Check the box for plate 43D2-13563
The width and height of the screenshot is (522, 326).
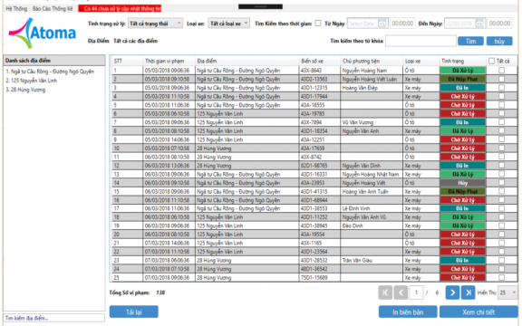click(x=502, y=79)
